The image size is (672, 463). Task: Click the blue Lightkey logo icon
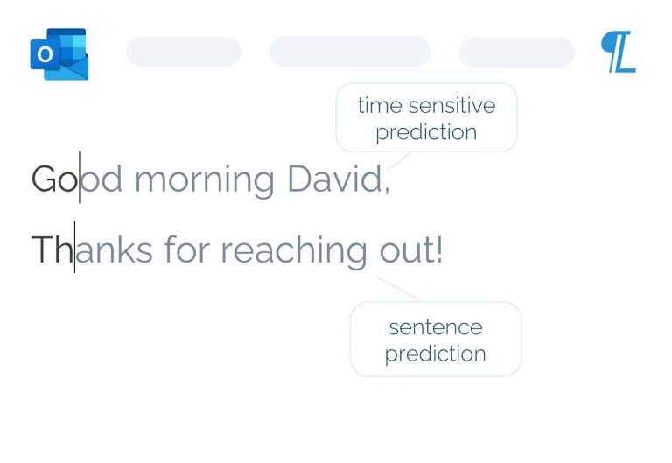[x=619, y=53]
